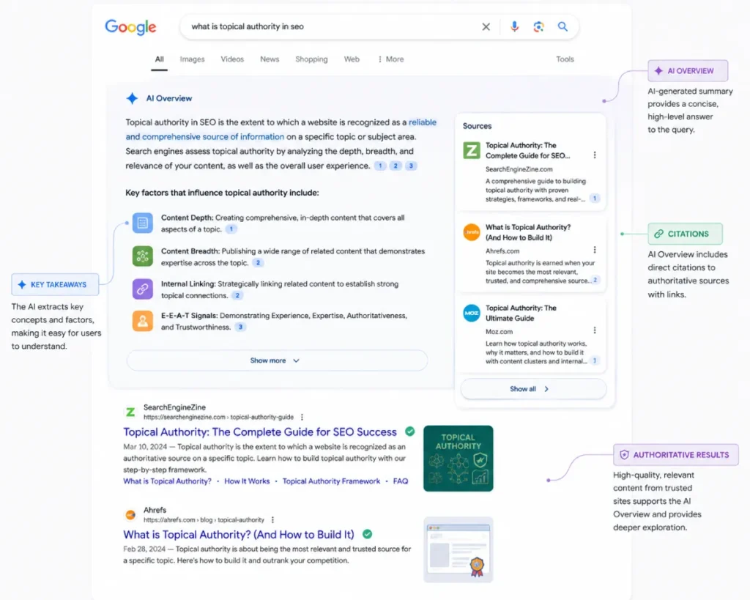Click the AUTHORITATIVE RESULTS annotation label
This screenshot has width=750, height=600.
pos(676,455)
